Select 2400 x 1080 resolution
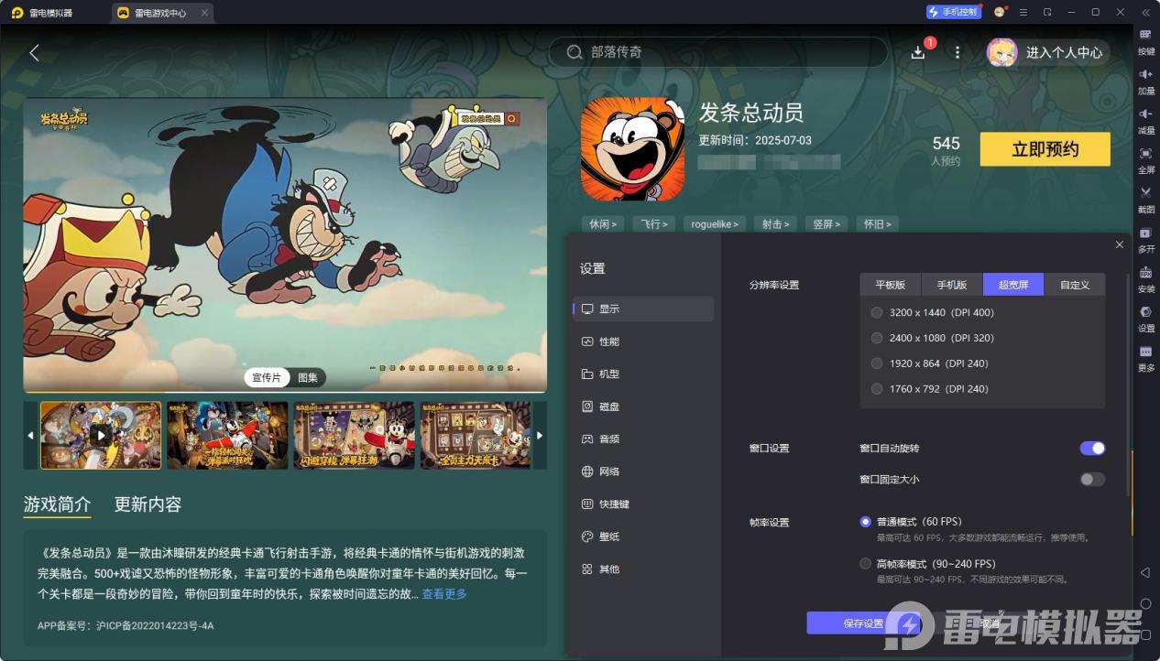The image size is (1160, 661). [x=877, y=338]
